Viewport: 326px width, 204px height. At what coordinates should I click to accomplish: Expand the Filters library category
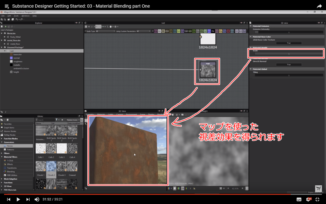tap(2, 153)
